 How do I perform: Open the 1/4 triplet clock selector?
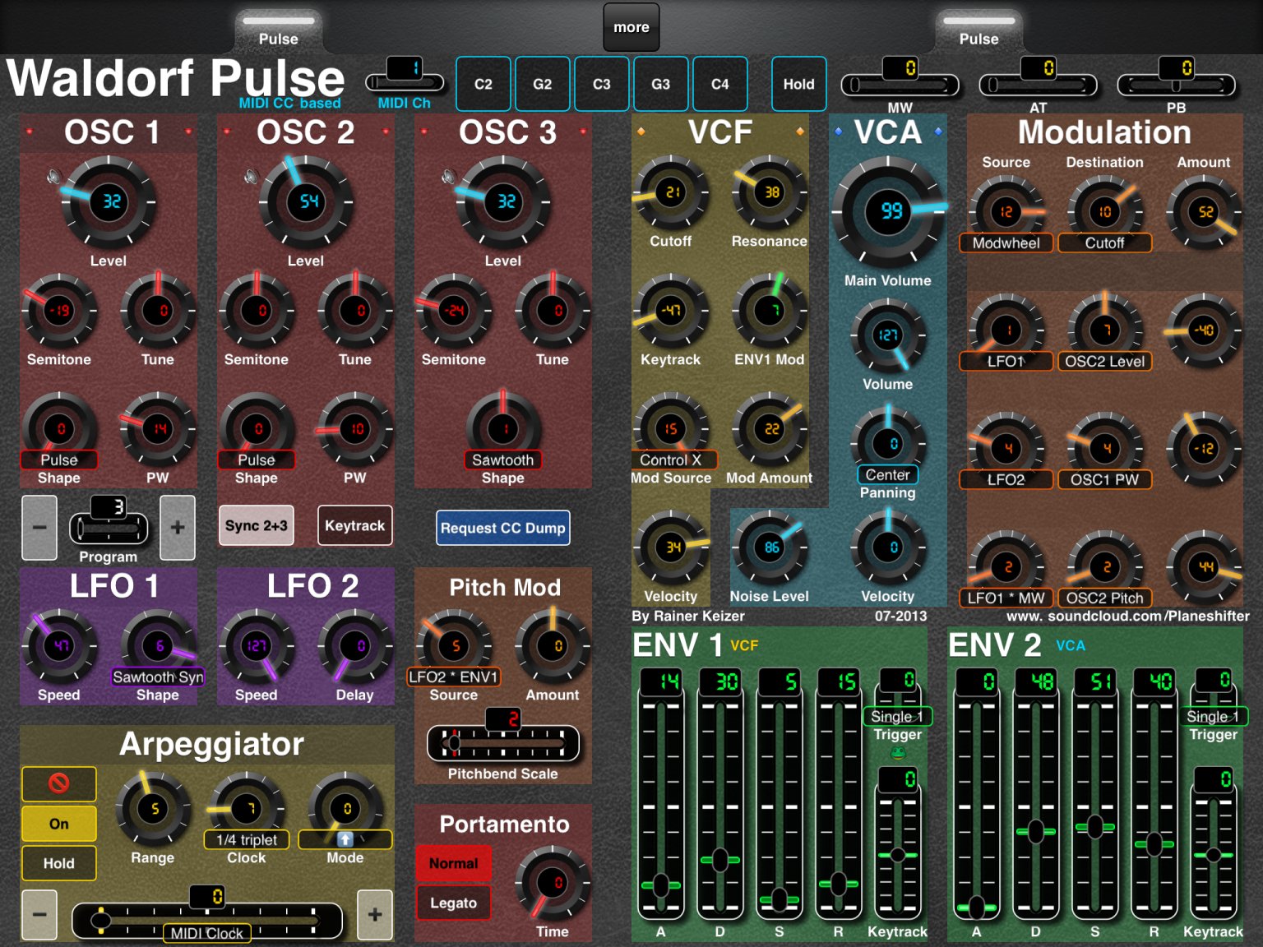(247, 839)
